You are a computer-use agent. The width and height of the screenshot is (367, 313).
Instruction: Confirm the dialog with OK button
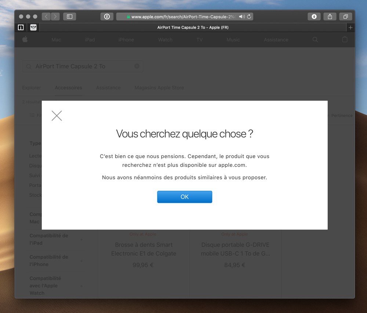tap(185, 197)
